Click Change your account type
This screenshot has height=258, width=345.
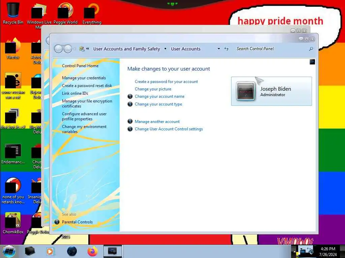tap(158, 104)
